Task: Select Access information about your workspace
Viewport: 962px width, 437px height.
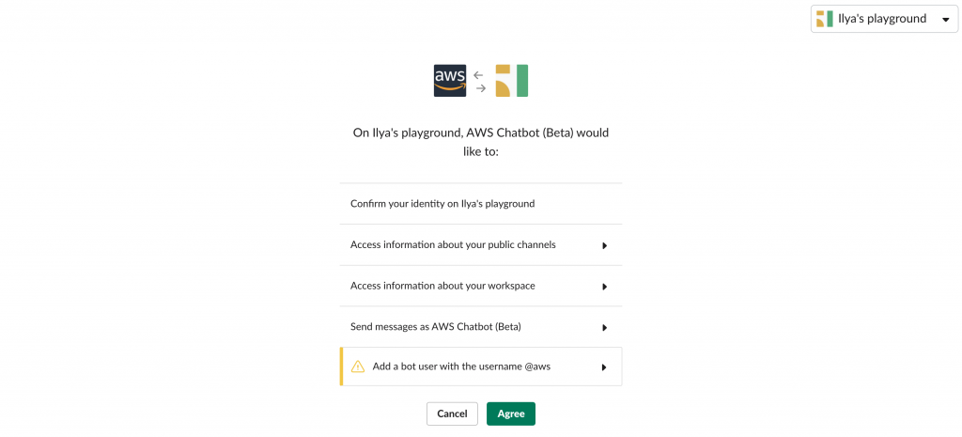Action: click(x=481, y=286)
